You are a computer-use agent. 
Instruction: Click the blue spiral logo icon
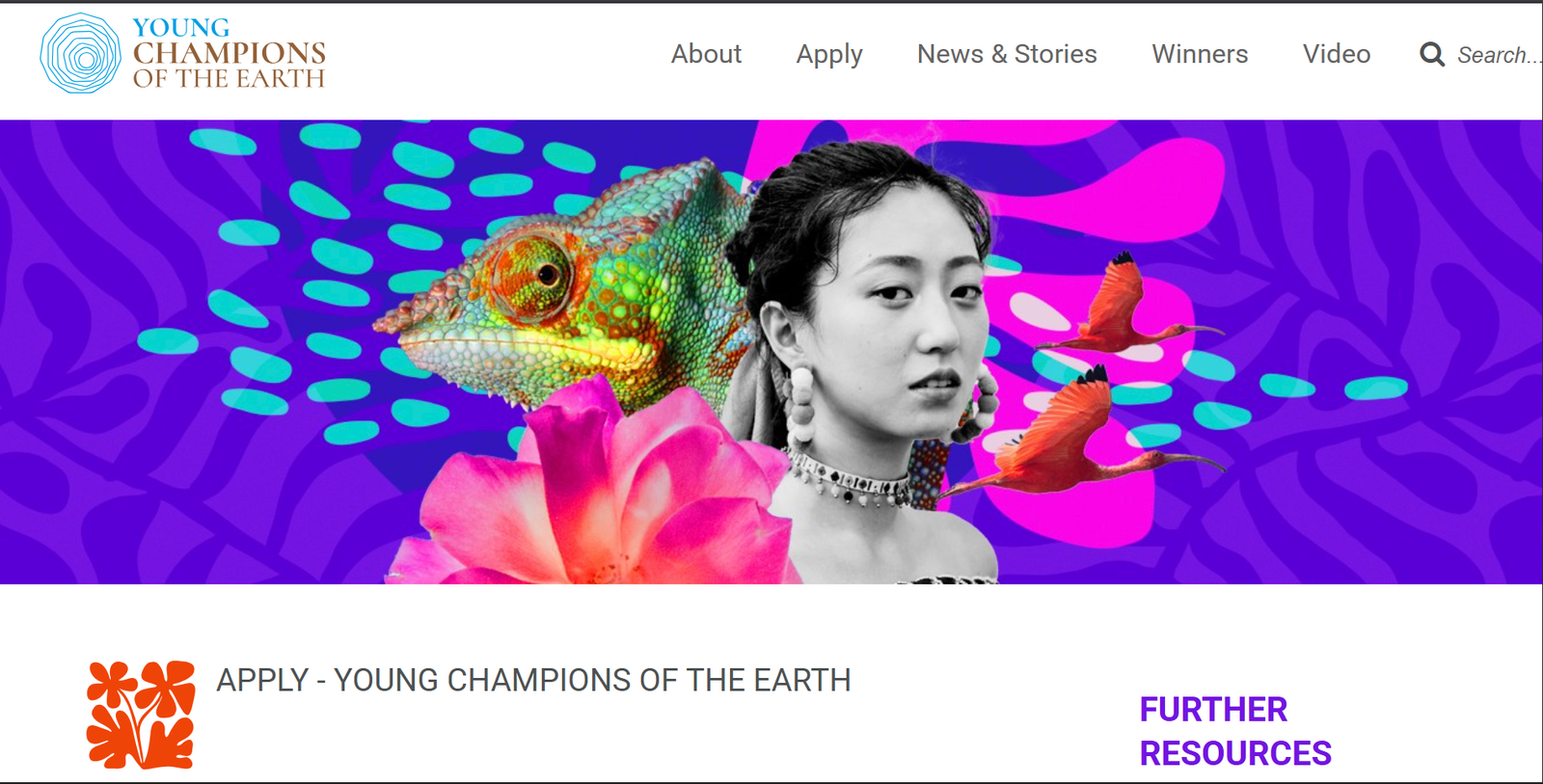80,54
